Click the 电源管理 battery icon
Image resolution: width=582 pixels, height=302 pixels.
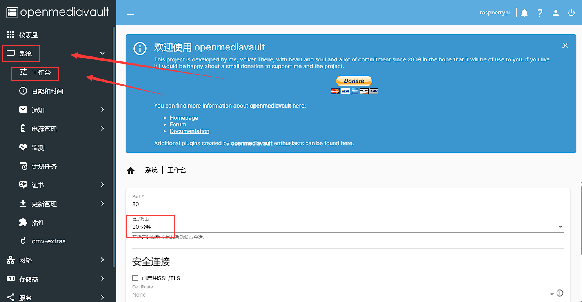[x=23, y=129]
